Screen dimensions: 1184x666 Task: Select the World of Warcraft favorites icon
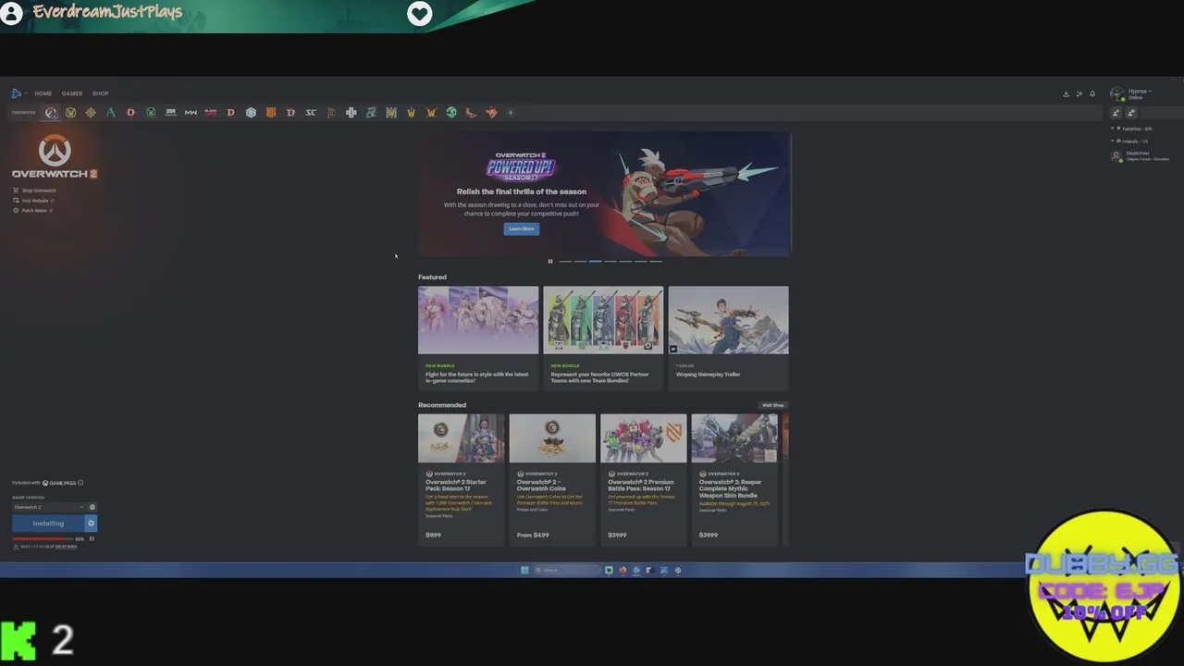coord(70,113)
